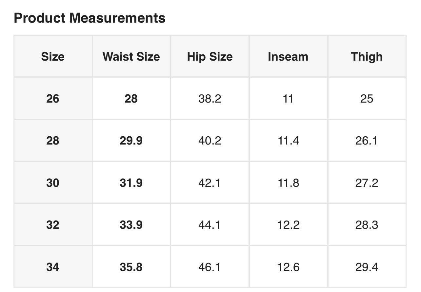This screenshot has width=421, height=292.
Task: Click the Inseam column header
Action: (288, 57)
